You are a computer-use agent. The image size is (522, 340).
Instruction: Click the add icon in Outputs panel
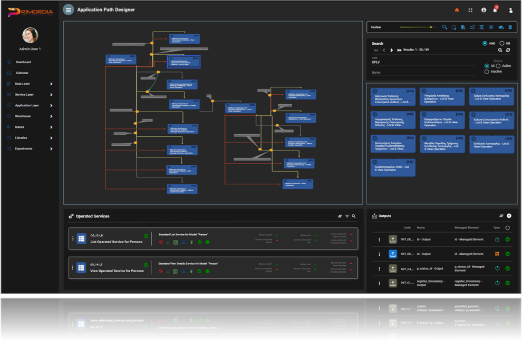pyautogui.click(x=509, y=216)
